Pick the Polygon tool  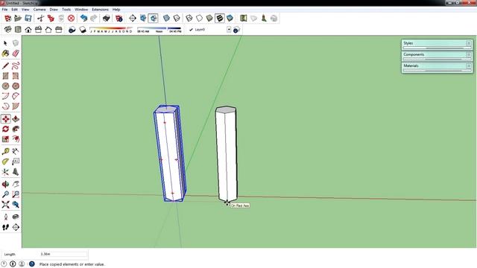pyautogui.click(x=16, y=86)
